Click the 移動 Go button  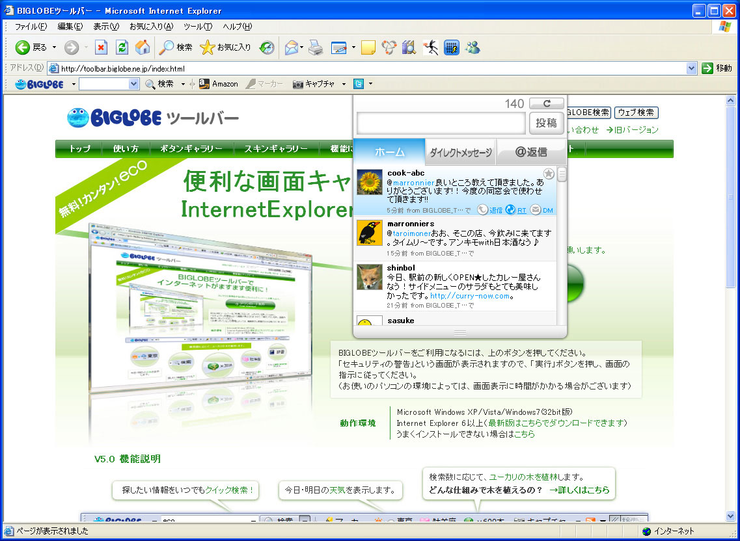717,68
